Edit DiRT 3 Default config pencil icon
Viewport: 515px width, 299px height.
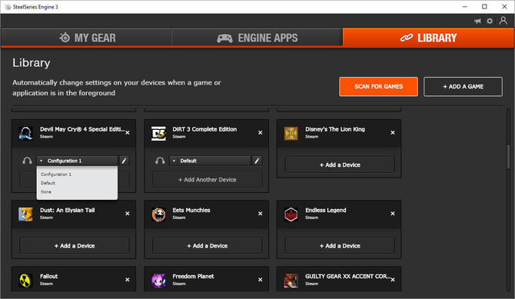coord(257,161)
